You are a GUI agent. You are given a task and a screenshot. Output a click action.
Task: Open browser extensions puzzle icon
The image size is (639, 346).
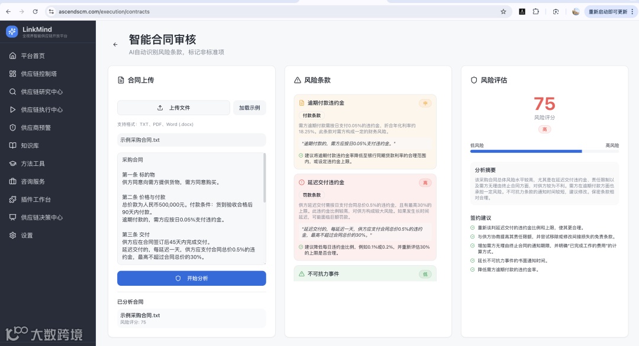click(536, 11)
